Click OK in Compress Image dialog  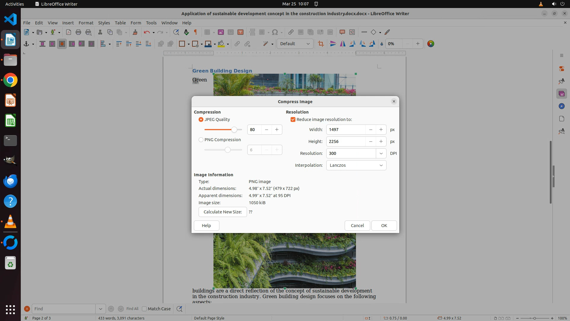coord(384,226)
